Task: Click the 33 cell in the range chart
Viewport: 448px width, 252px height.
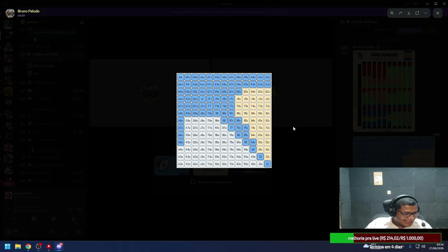Action: coord(260,157)
